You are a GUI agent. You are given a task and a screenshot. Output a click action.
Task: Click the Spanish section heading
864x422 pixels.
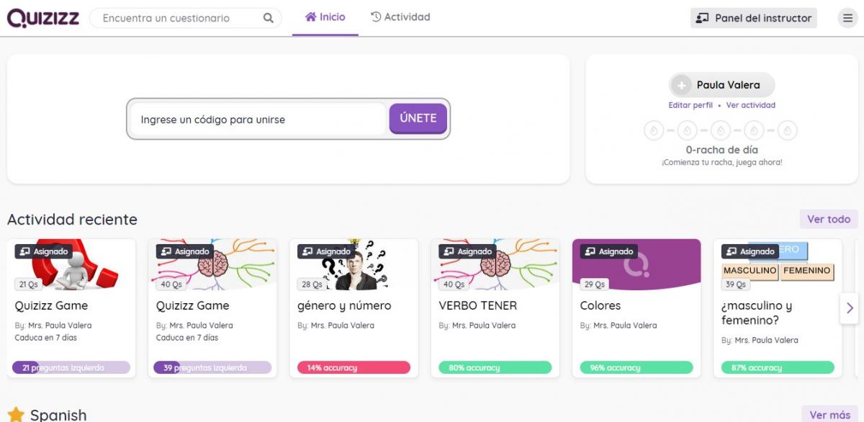click(58, 415)
